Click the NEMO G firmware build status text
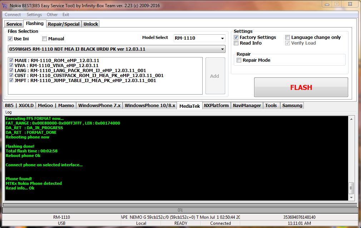 tap(180, 217)
